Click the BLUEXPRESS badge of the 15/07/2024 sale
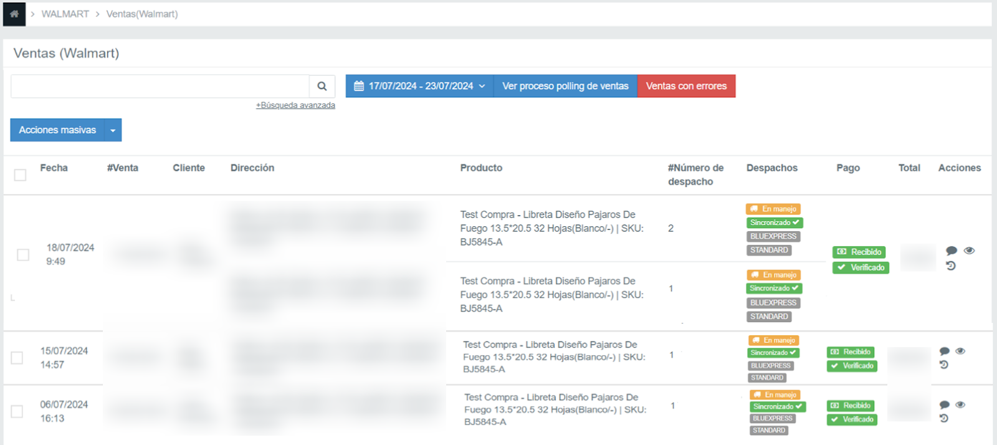Image resolution: width=997 pixels, height=445 pixels. [771, 366]
